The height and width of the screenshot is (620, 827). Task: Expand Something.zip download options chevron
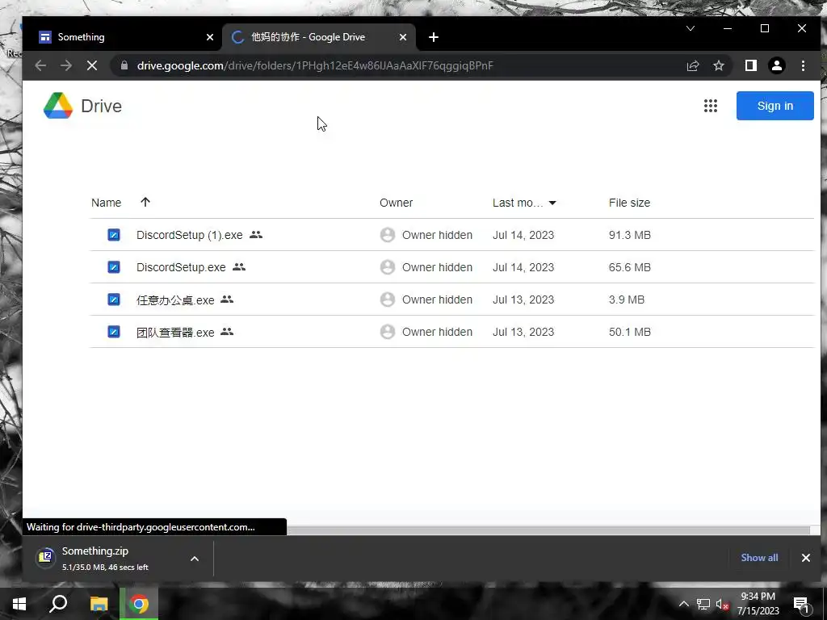(x=195, y=559)
